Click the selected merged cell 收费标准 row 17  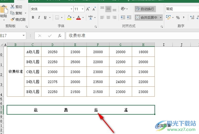coord(81,110)
